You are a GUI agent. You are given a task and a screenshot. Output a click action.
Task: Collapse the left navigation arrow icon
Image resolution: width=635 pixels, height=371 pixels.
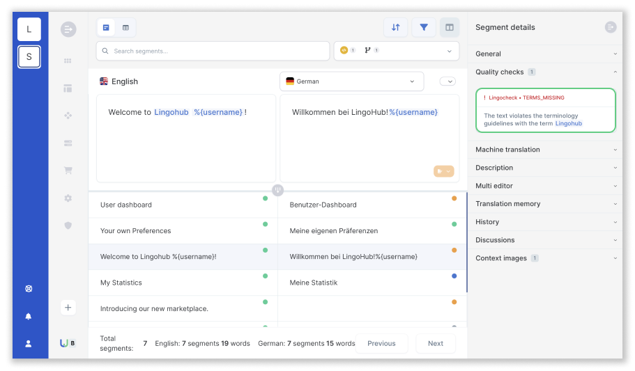click(68, 29)
